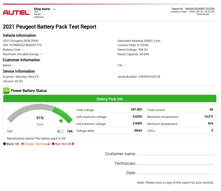221x191 pixels.
Task: Click the CSCs value 0
Action: 212,130
